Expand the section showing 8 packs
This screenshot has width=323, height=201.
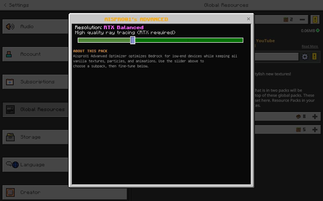pyautogui.click(x=315, y=116)
